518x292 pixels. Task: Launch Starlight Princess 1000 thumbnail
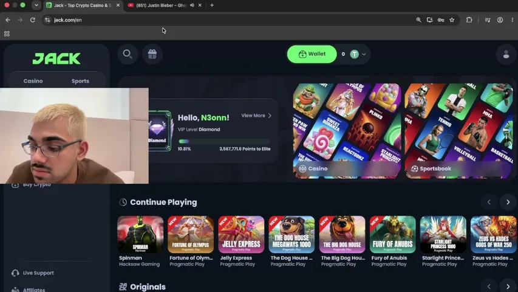pos(443,234)
